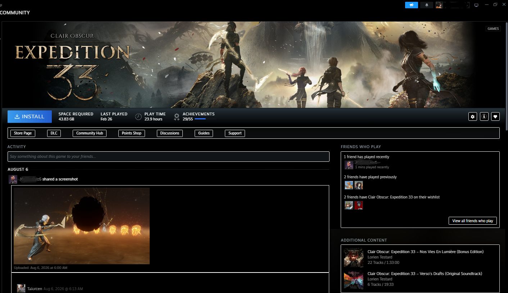Click the 22 Tracks / 1:33:00 text

click(x=384, y=263)
